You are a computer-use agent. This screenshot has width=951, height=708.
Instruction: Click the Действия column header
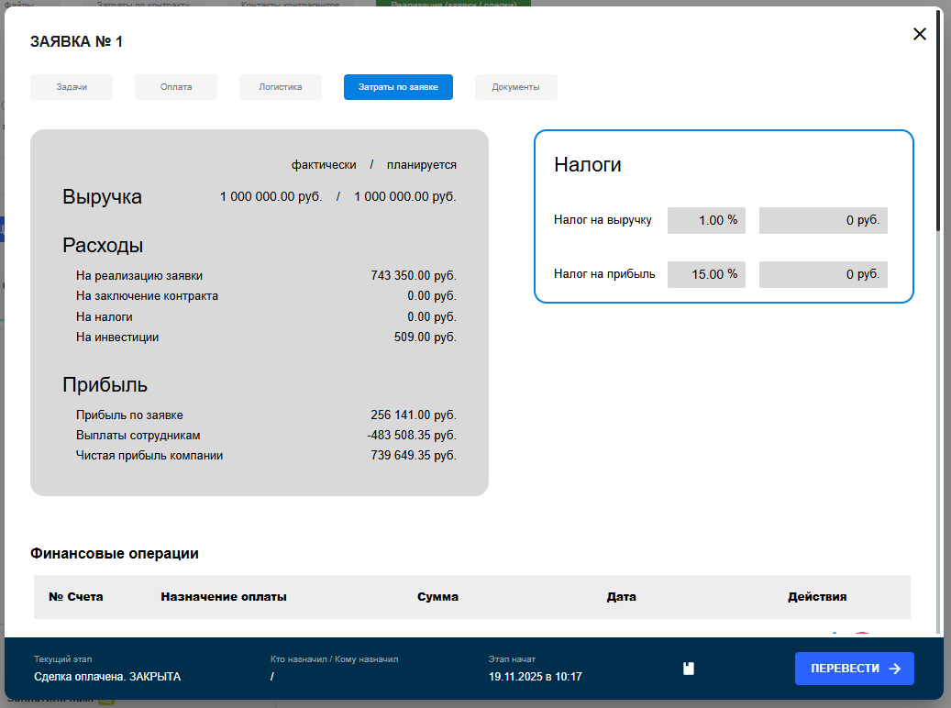tap(817, 597)
